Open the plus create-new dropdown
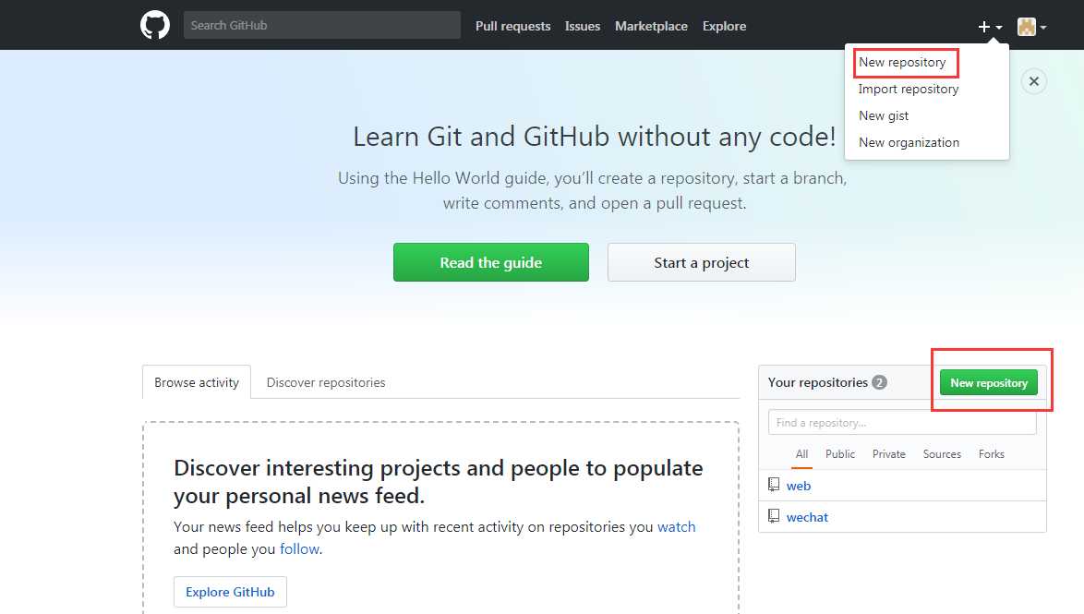 [x=990, y=27]
